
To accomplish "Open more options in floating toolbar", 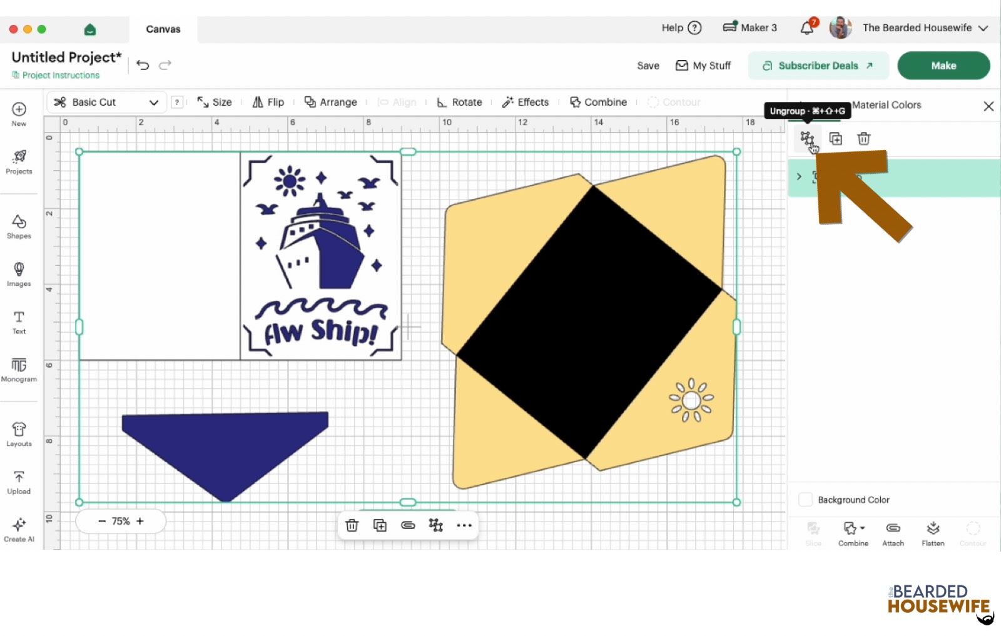I will click(x=464, y=525).
